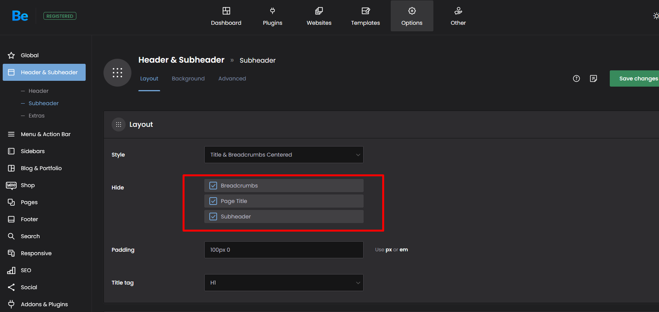Click the SEO bar chart icon

point(11,270)
